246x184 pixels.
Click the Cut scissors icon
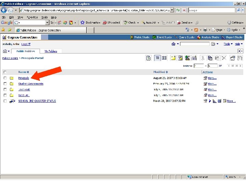click(x=203, y=58)
